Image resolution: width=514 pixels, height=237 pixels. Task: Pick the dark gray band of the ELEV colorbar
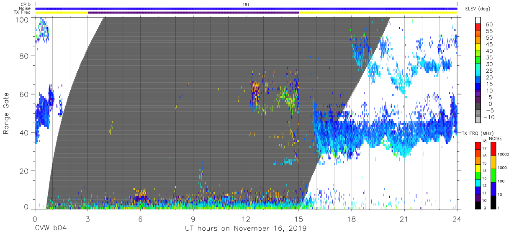click(478, 107)
